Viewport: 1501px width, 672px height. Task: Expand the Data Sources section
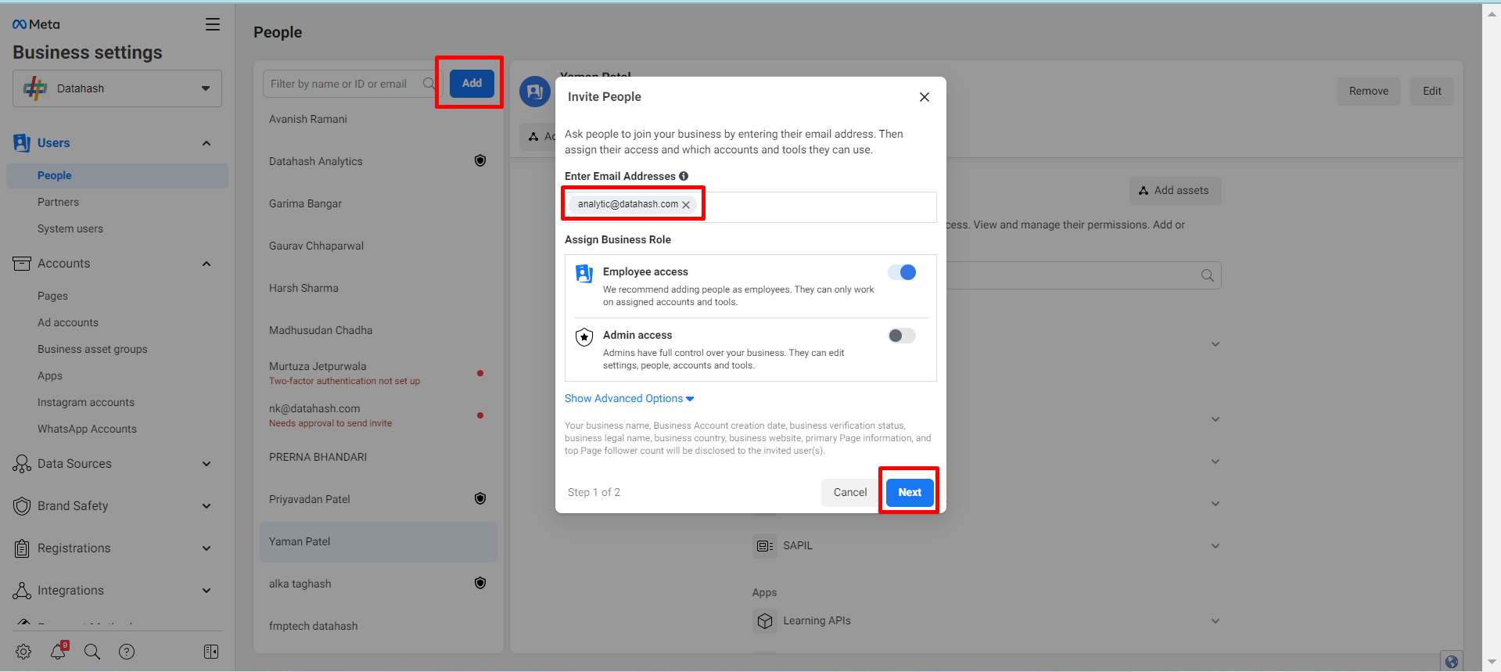click(x=206, y=464)
